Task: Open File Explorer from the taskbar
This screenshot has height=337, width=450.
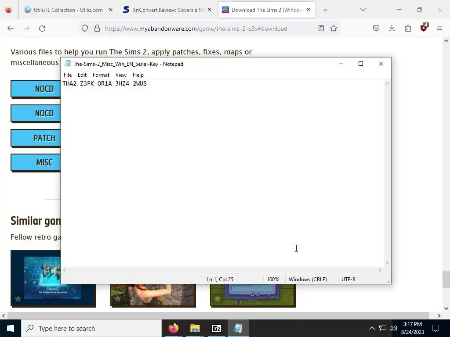Action: click(x=195, y=328)
